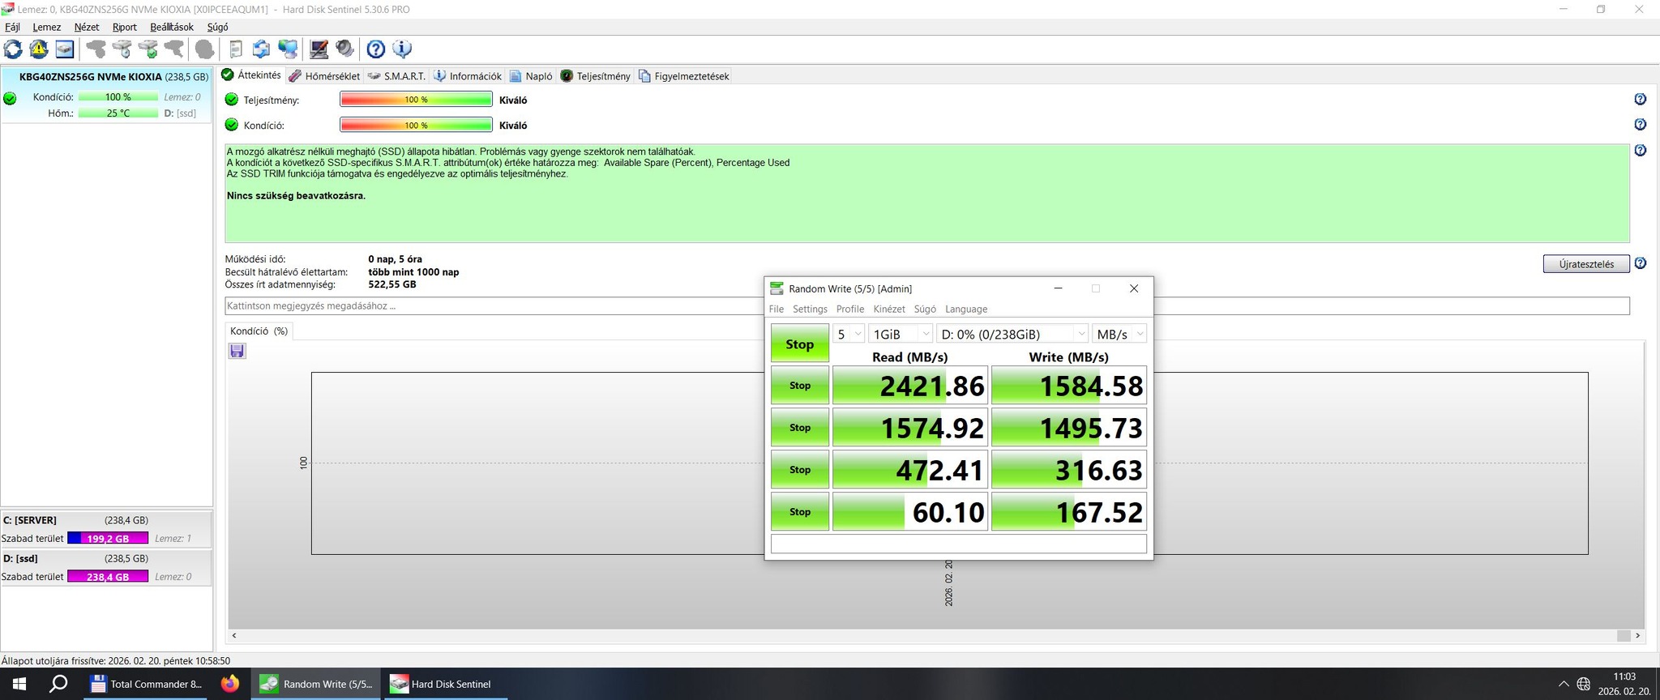Open Language menu in benchmark window
The height and width of the screenshot is (700, 1660).
pos(966,309)
